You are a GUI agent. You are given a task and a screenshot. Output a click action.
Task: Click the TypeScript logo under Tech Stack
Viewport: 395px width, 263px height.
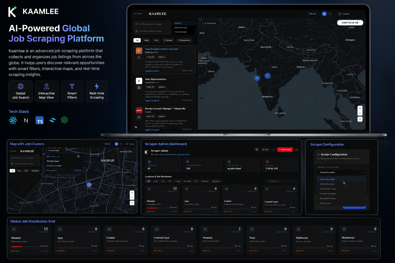point(40,120)
